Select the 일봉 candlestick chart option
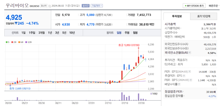The image size is (221, 106). point(119,33)
